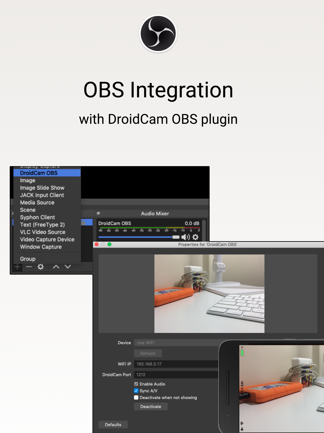This screenshot has width=324, height=433.
Task: Select Text (FreeType 2) source
Action: coord(47,225)
